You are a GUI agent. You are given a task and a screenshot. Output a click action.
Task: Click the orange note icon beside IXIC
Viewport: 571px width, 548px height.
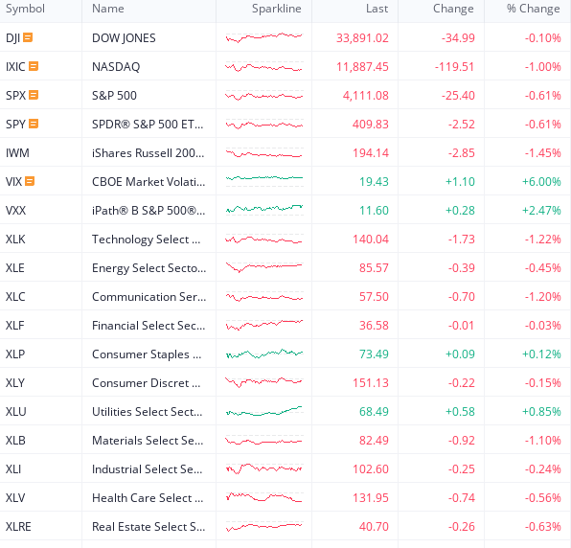[x=34, y=66]
